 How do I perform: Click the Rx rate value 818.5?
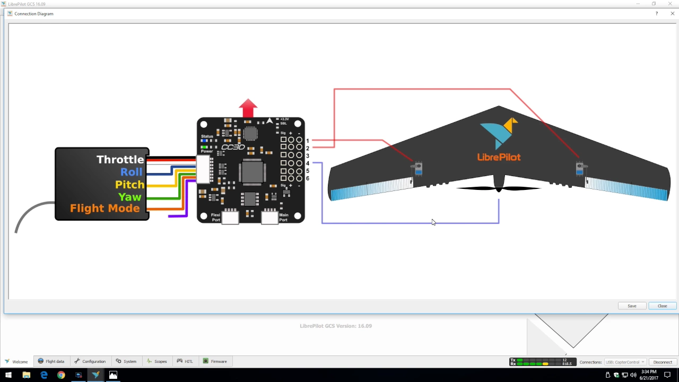pos(567,364)
